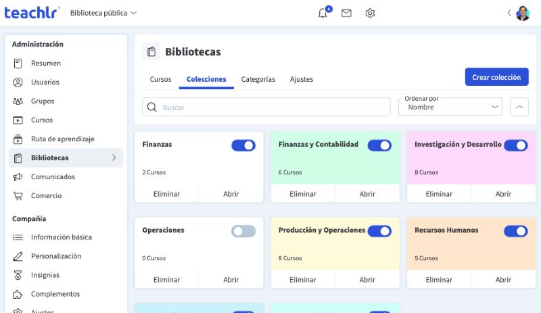
Task: Click the Bibliotecas page header icon
Action: 151,52
